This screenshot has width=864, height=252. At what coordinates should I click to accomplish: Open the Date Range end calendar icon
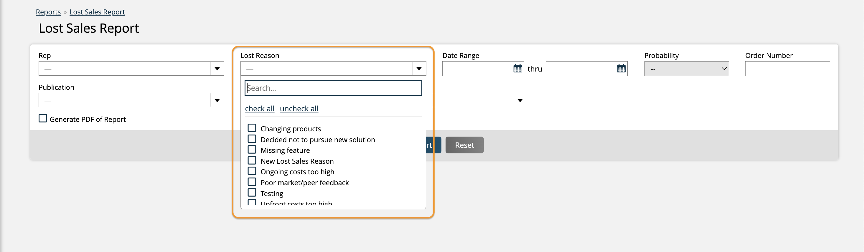(621, 69)
